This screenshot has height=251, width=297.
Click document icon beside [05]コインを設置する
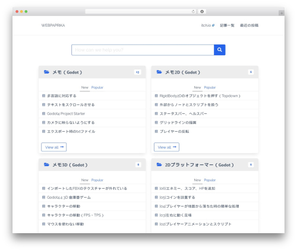click(156, 197)
